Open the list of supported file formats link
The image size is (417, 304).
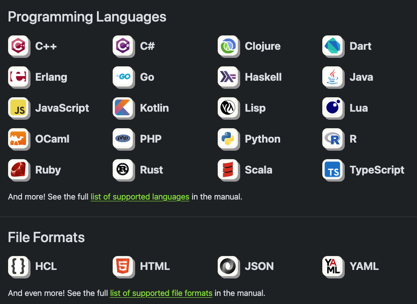[161, 293]
